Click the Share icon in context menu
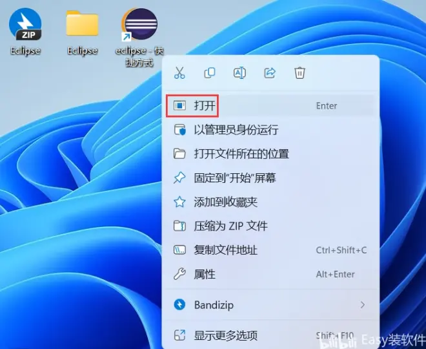Image resolution: width=426 pixels, height=349 pixels. tap(270, 73)
